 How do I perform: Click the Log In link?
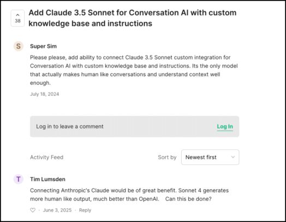click(225, 127)
